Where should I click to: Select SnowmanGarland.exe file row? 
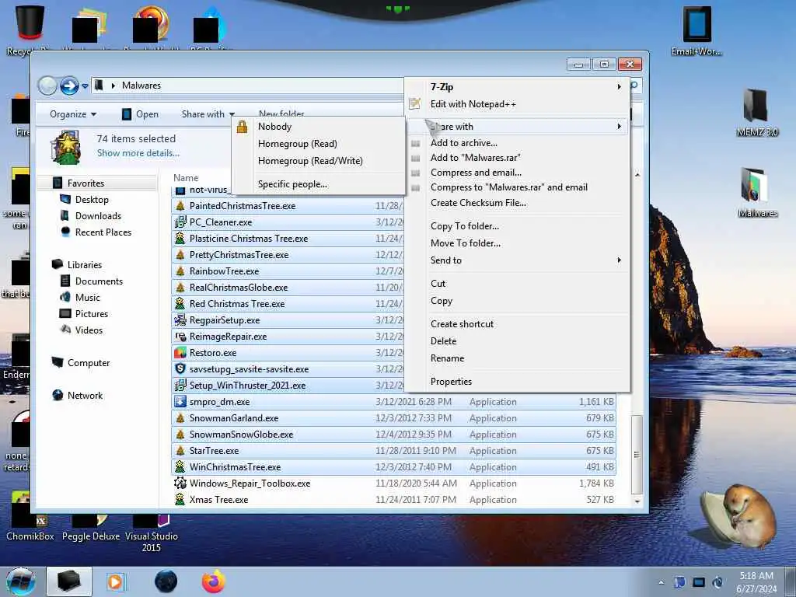click(393, 417)
